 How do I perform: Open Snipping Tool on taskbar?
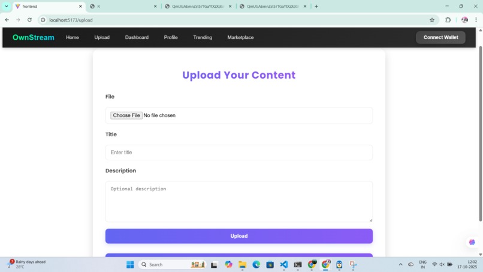[x=354, y=265]
